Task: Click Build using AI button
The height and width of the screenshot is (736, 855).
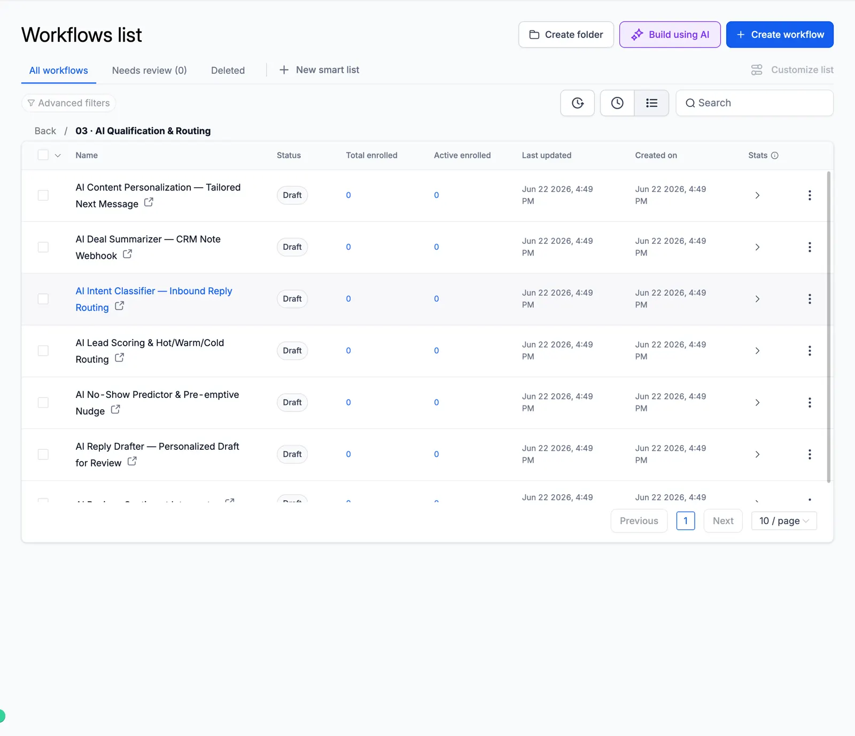Action: click(x=670, y=35)
